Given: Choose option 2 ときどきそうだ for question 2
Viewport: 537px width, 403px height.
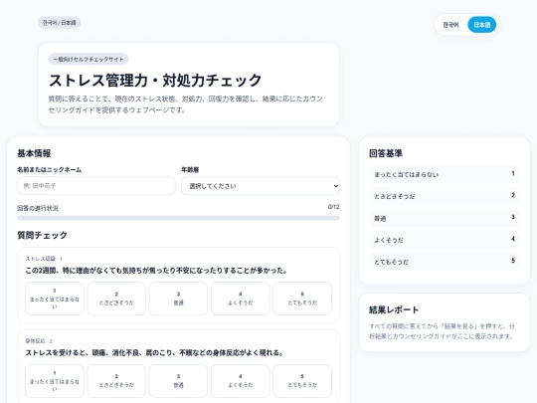Looking at the screenshot, I should click(116, 381).
